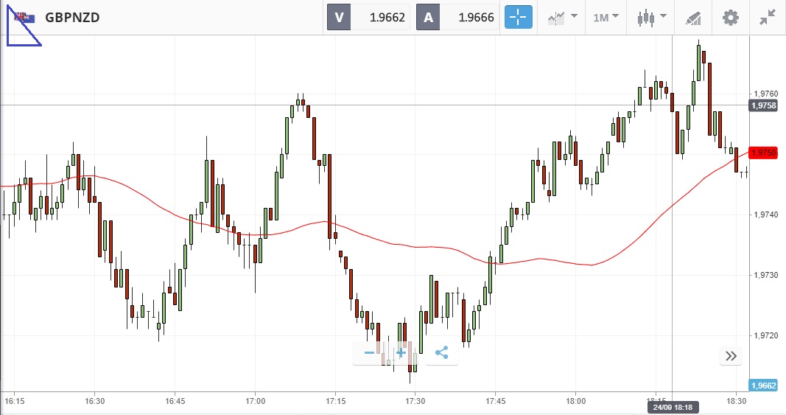This screenshot has height=415, width=786.
Task: Click the collapse chart arrows icon
Action: 768,18
